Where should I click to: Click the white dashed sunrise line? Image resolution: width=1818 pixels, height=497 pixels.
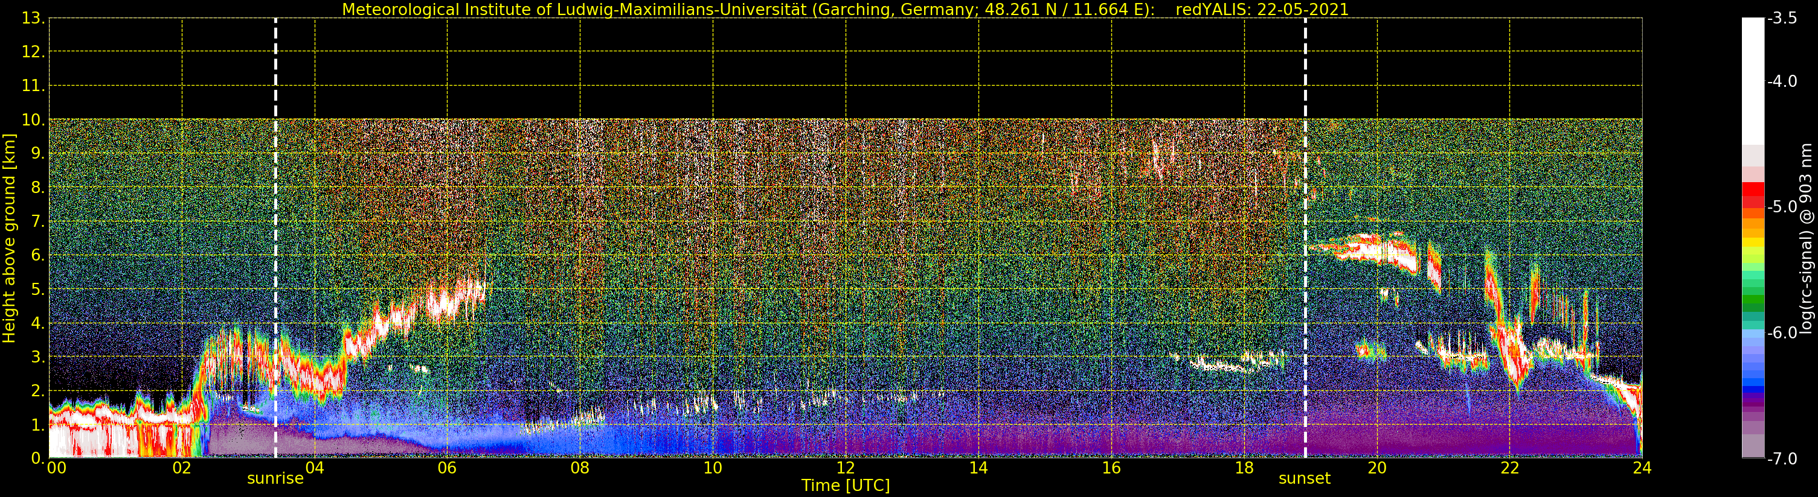[x=275, y=238]
